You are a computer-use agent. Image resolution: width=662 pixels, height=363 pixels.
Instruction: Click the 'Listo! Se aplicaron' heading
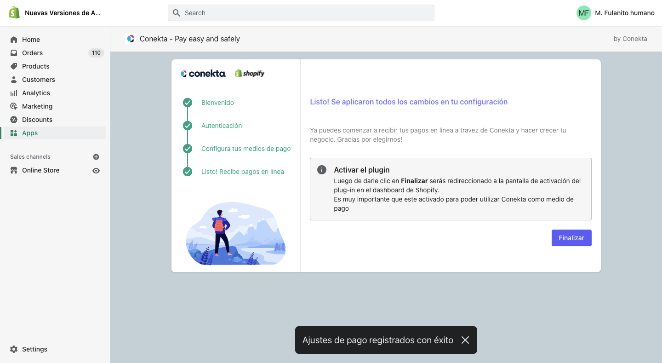pos(409,102)
